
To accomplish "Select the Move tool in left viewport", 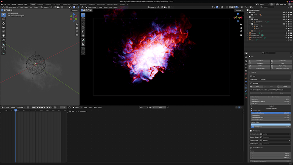I will pos(3,23).
